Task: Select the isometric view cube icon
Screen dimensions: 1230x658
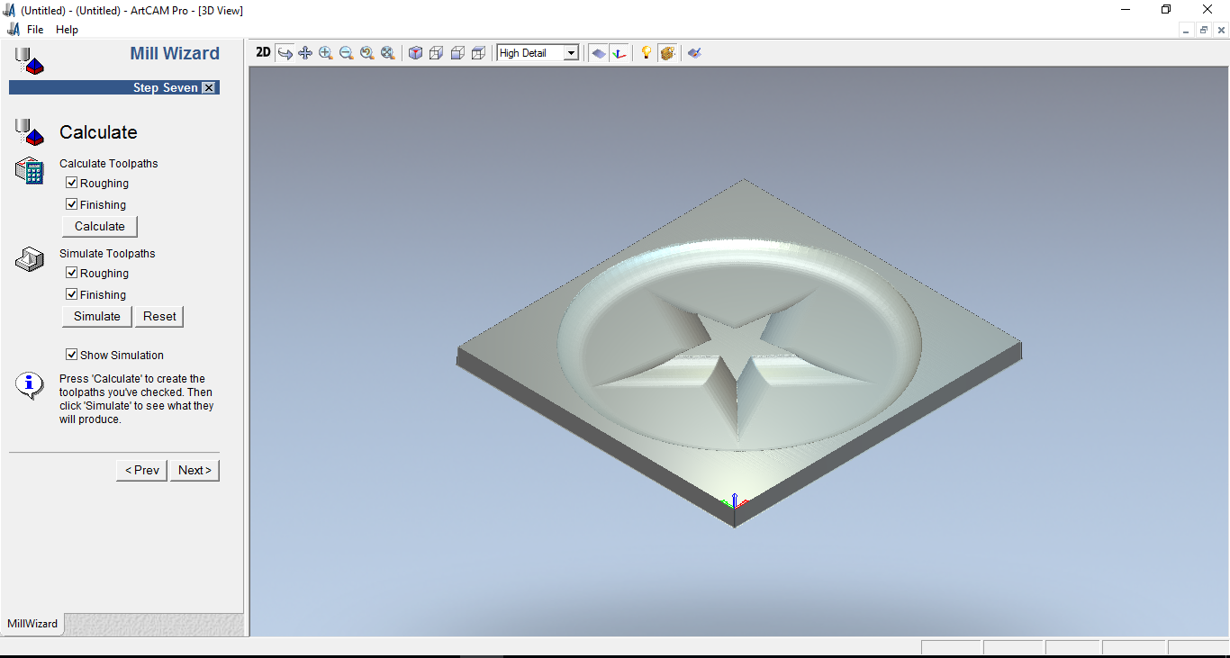Action: pos(415,53)
